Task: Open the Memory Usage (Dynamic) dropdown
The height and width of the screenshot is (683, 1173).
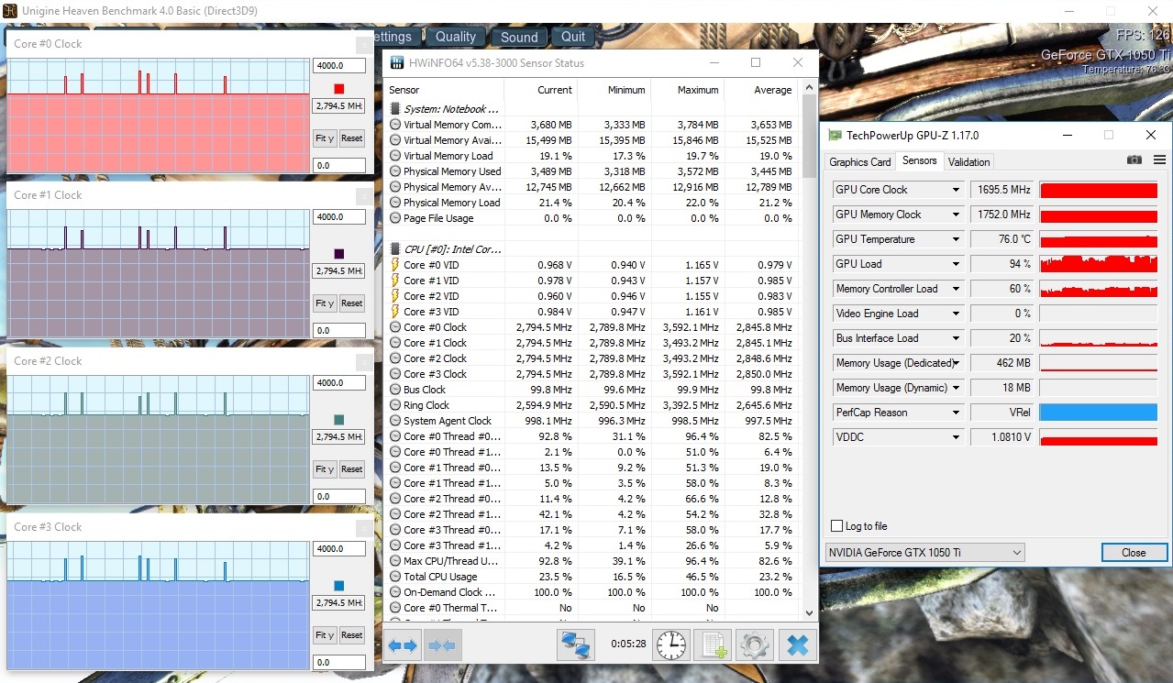Action: point(956,388)
